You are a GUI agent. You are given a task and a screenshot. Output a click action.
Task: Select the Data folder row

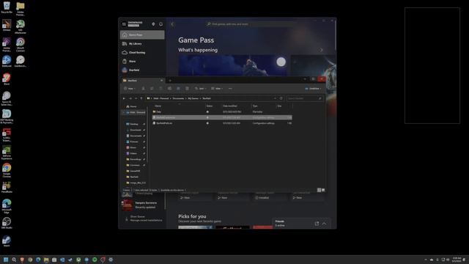point(222,112)
